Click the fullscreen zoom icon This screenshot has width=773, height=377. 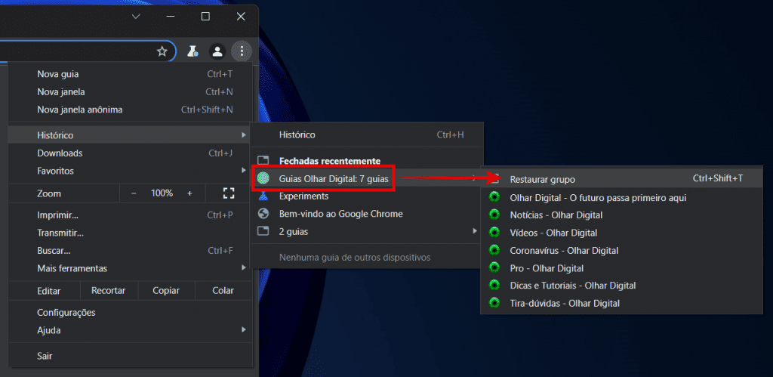click(x=228, y=193)
